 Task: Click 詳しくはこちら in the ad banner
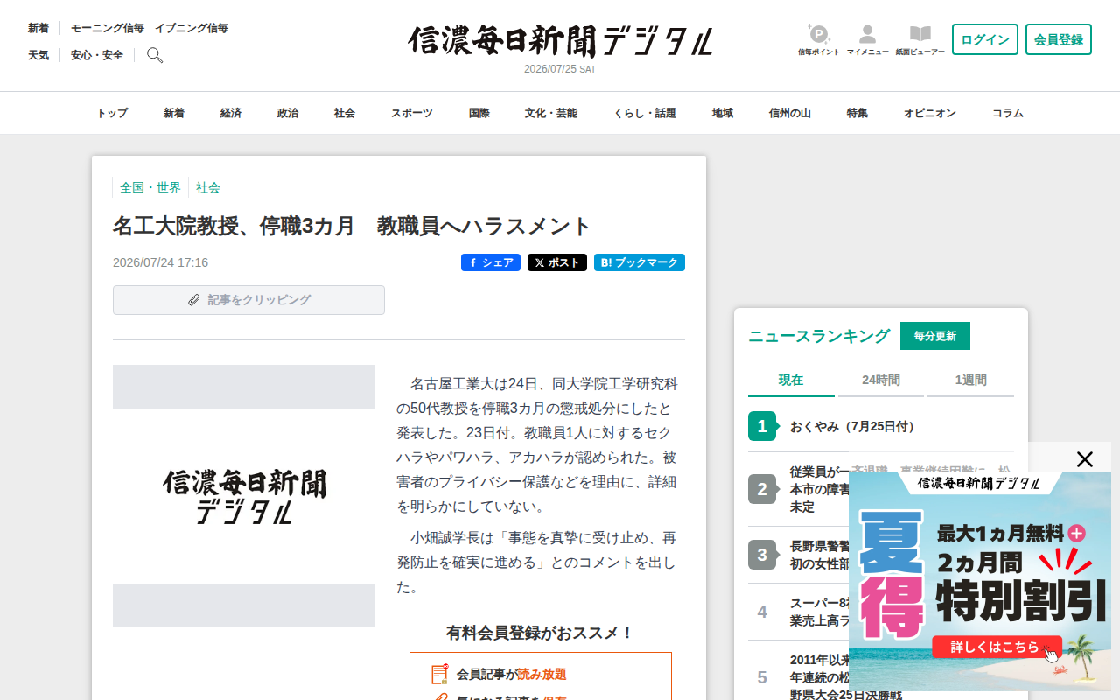[x=997, y=647]
